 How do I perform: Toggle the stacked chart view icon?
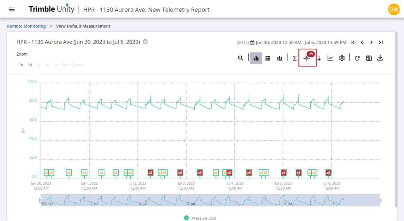pos(279,58)
